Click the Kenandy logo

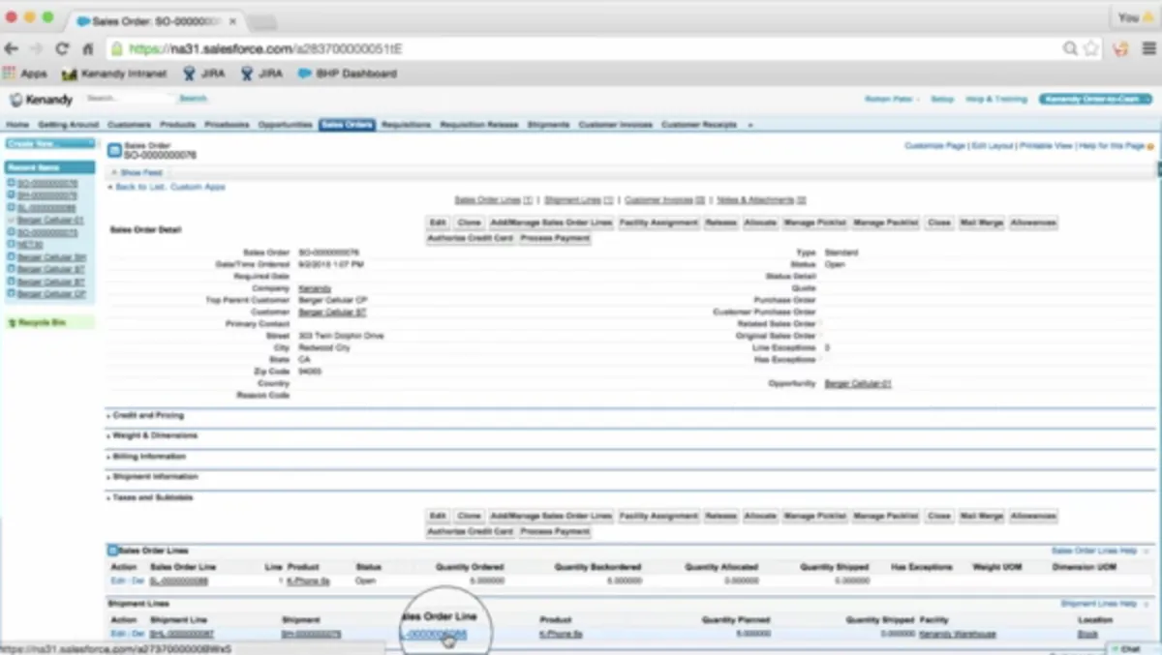pos(42,100)
